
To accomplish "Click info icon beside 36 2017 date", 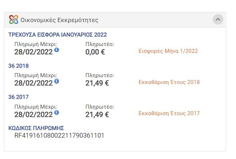I will 56,112.
